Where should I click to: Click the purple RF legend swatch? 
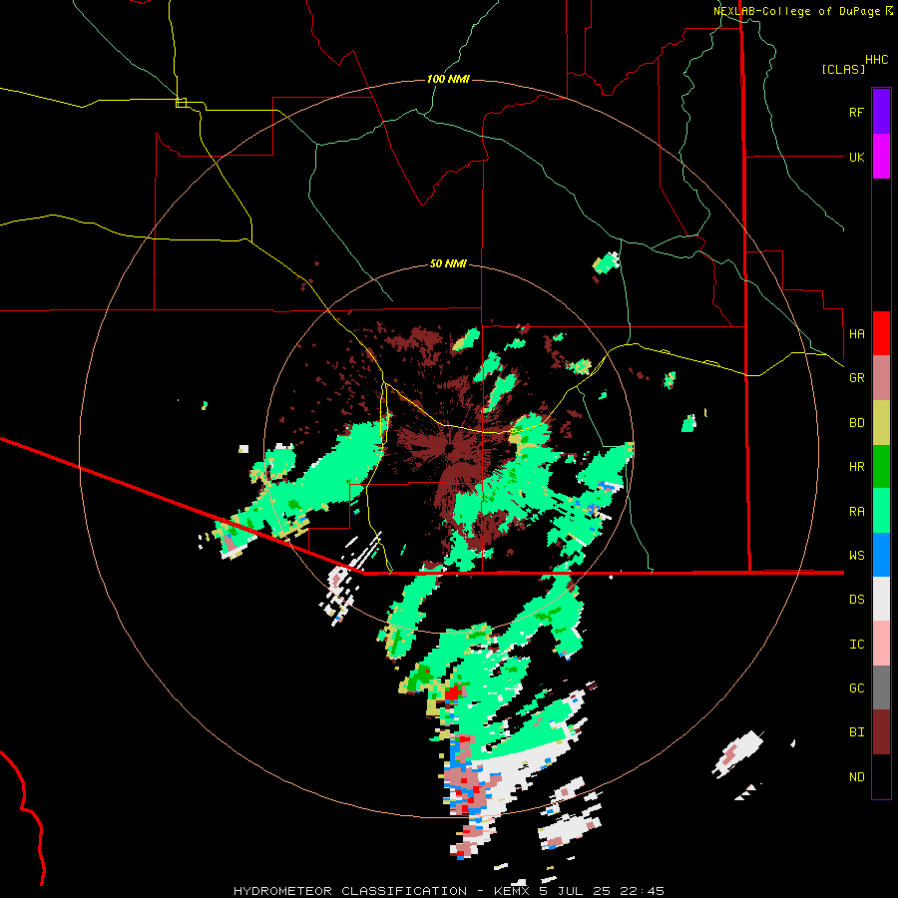click(x=881, y=112)
